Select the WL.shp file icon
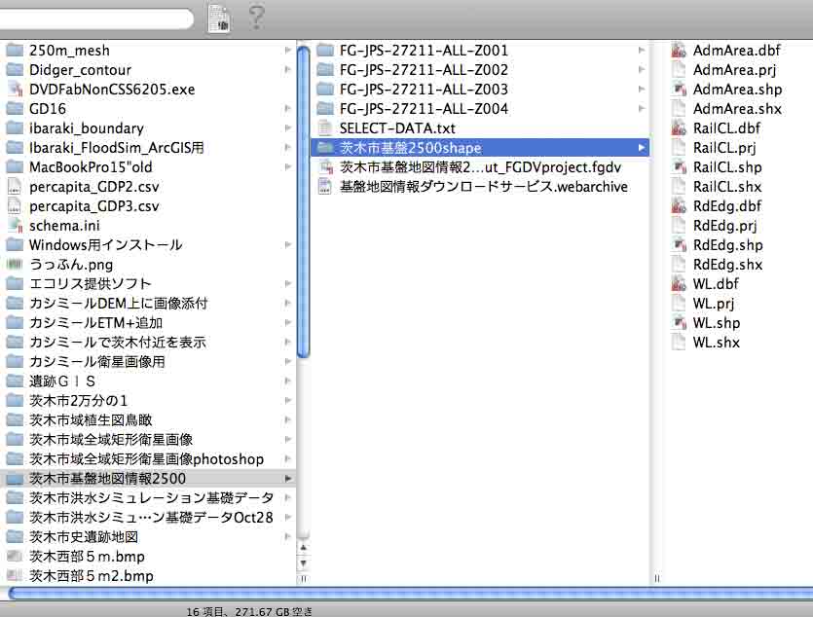 pyautogui.click(x=679, y=322)
